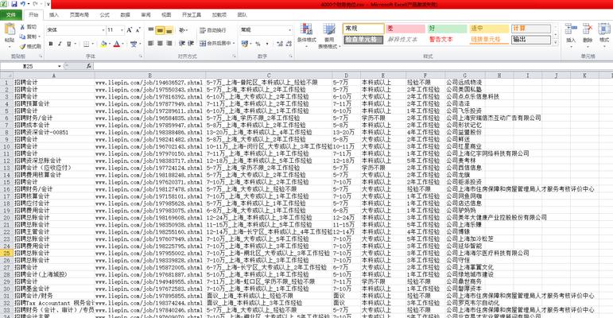Click the red font color A icon

tap(117, 44)
